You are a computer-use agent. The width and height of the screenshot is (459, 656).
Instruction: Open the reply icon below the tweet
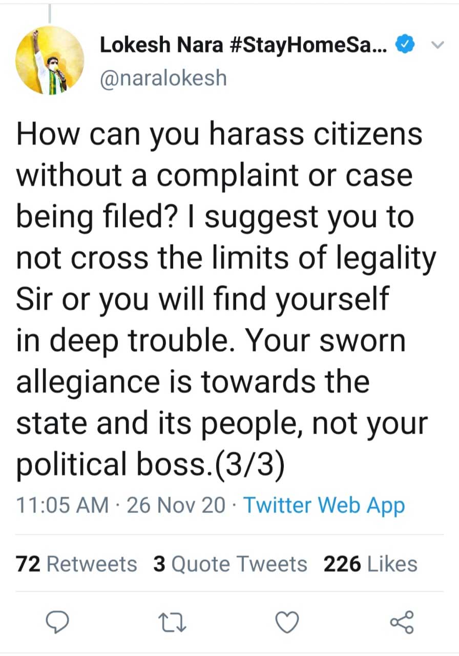click(58, 623)
